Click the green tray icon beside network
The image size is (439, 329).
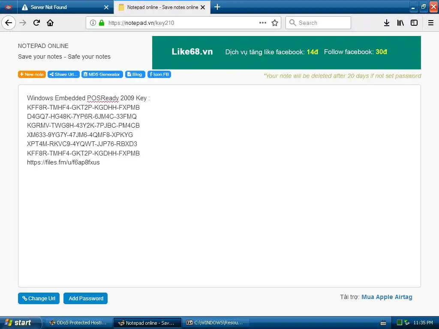click(x=400, y=323)
